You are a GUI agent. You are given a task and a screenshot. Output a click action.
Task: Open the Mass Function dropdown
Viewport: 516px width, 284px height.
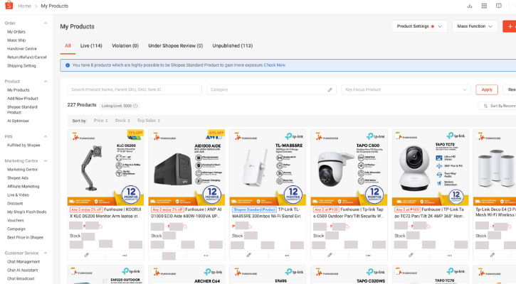pyautogui.click(x=475, y=26)
